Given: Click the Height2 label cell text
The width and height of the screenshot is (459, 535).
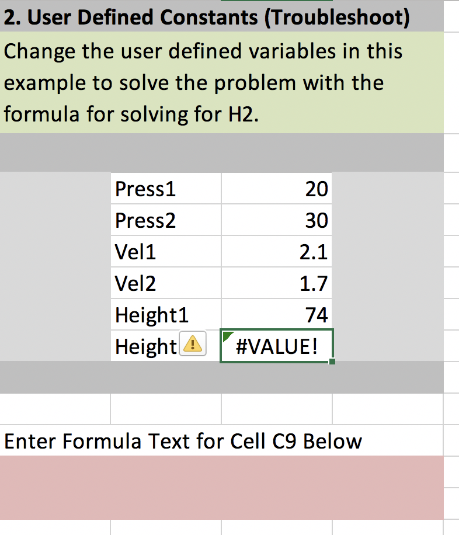Looking at the screenshot, I should (x=146, y=347).
